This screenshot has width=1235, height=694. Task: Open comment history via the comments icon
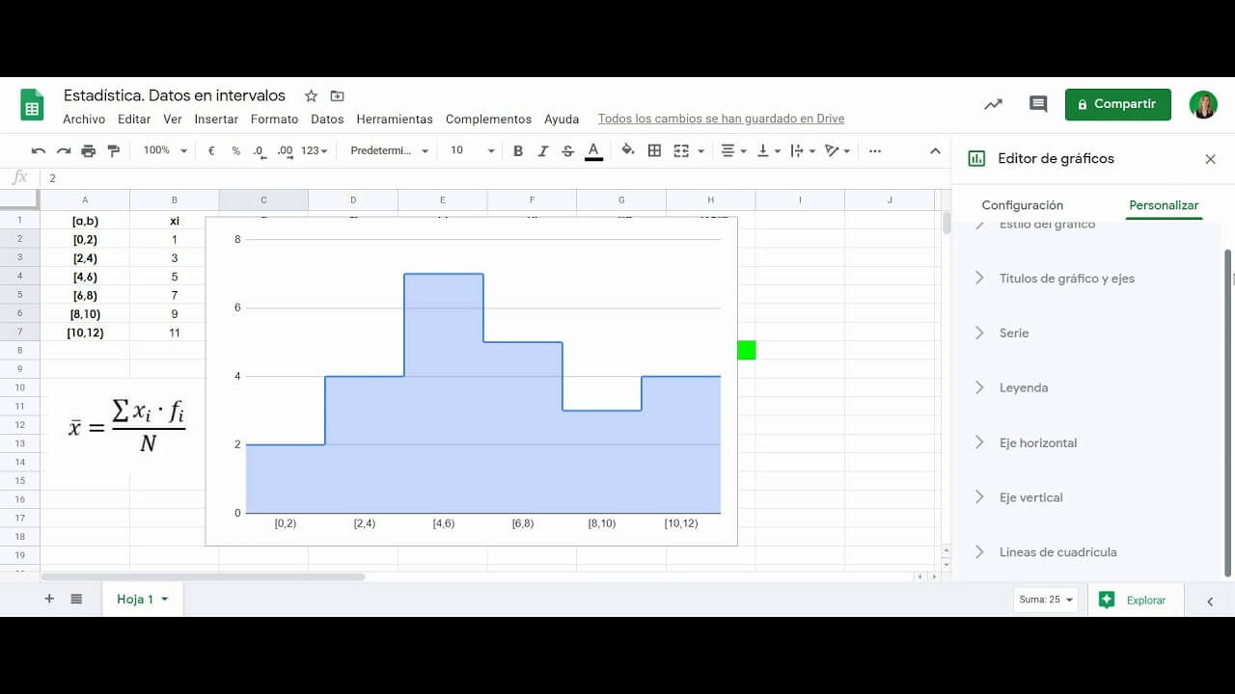click(x=1037, y=103)
